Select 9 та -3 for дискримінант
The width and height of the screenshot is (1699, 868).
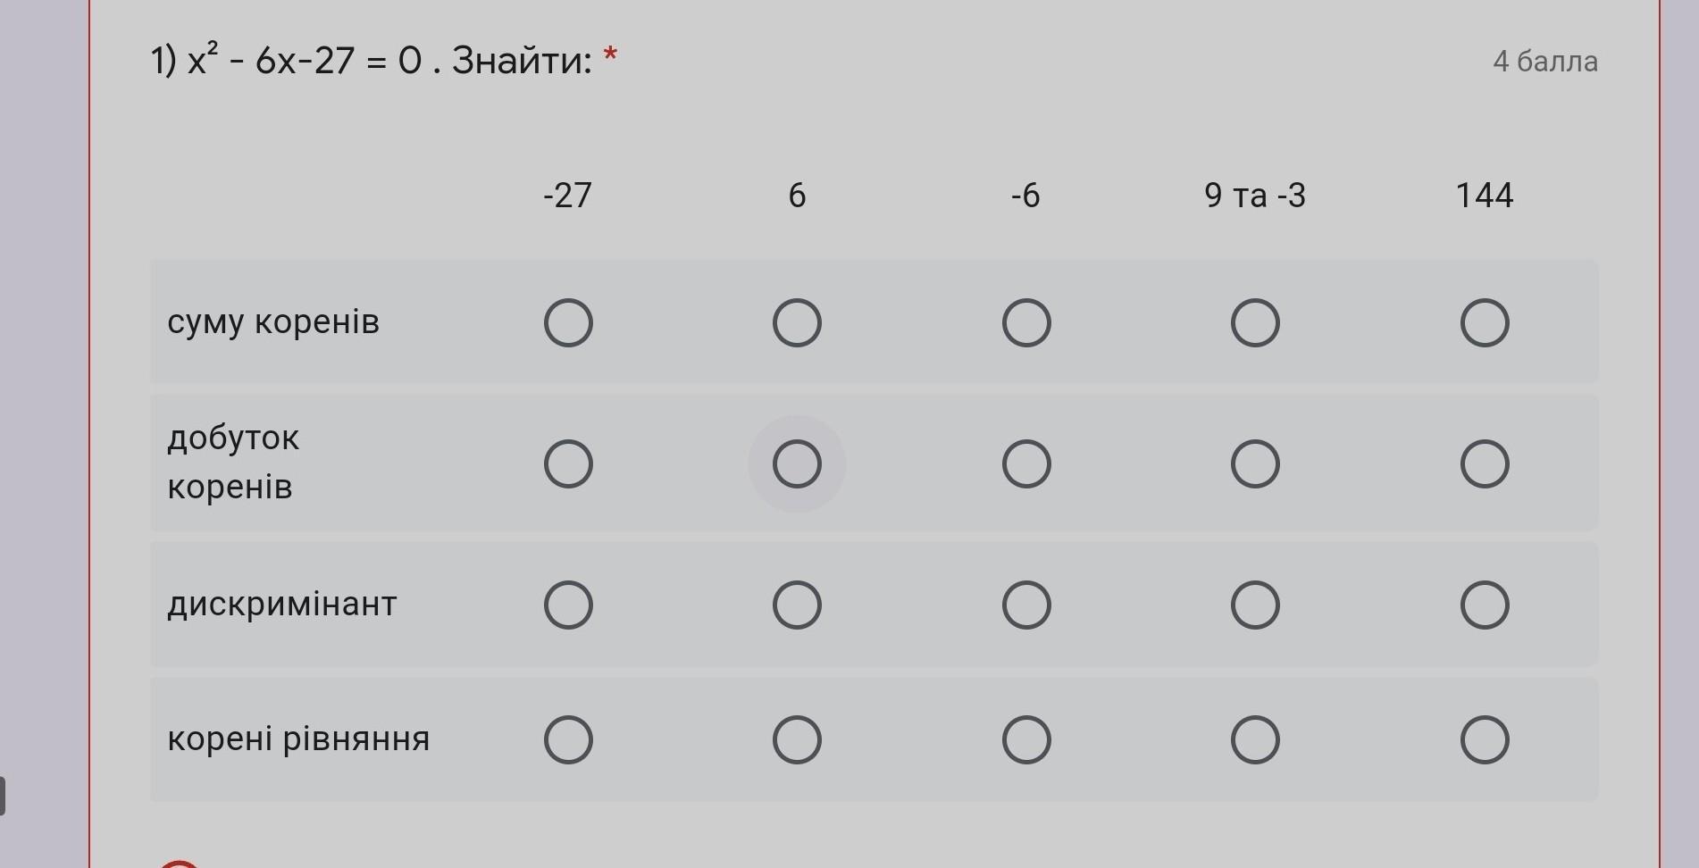click(x=1255, y=605)
